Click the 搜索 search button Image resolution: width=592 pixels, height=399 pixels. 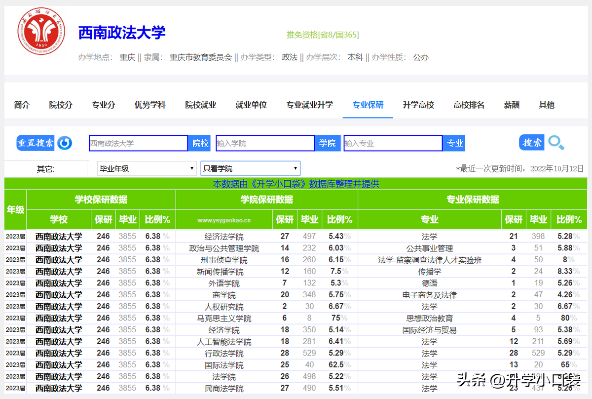click(x=532, y=143)
